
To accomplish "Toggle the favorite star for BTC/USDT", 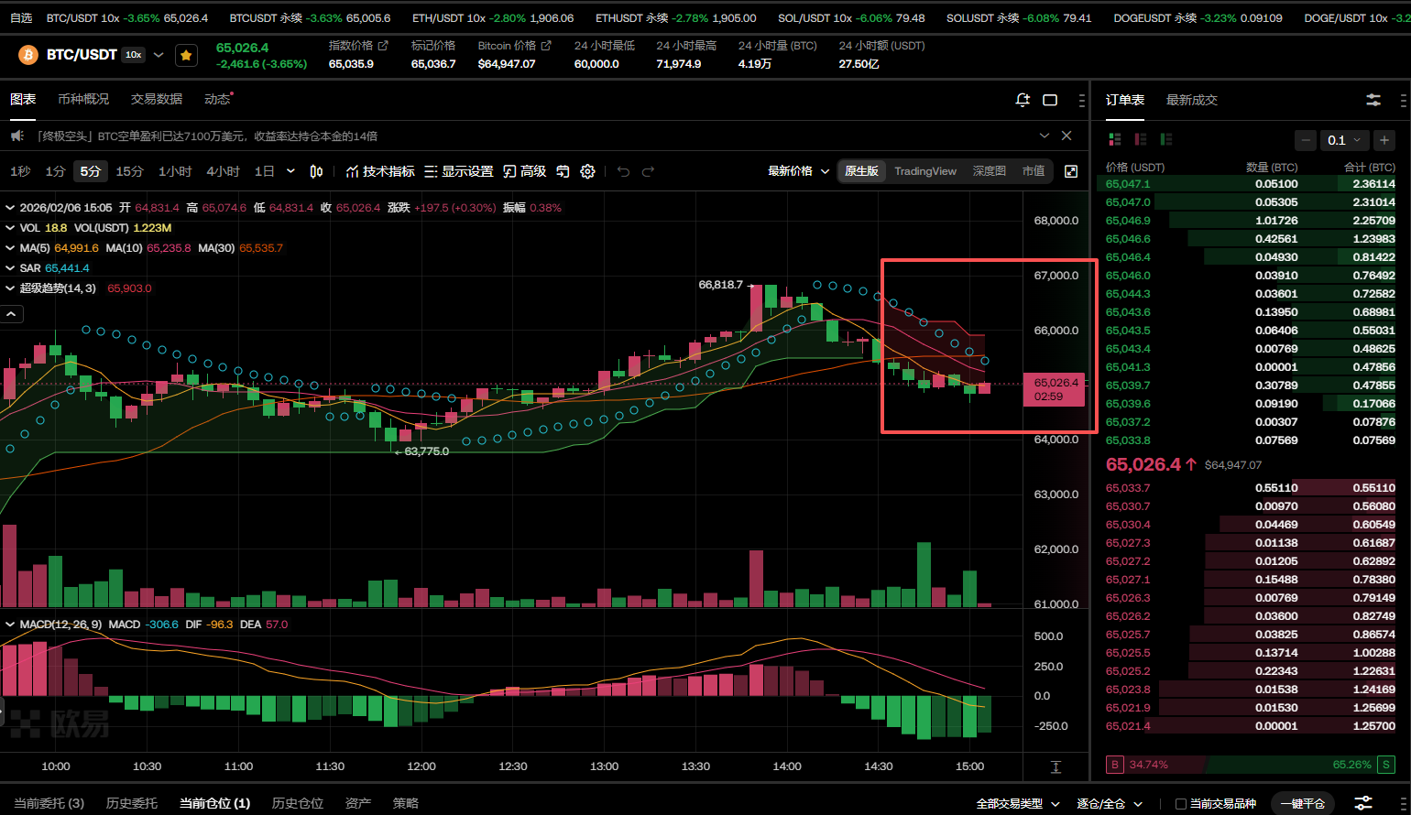I will click(x=186, y=56).
